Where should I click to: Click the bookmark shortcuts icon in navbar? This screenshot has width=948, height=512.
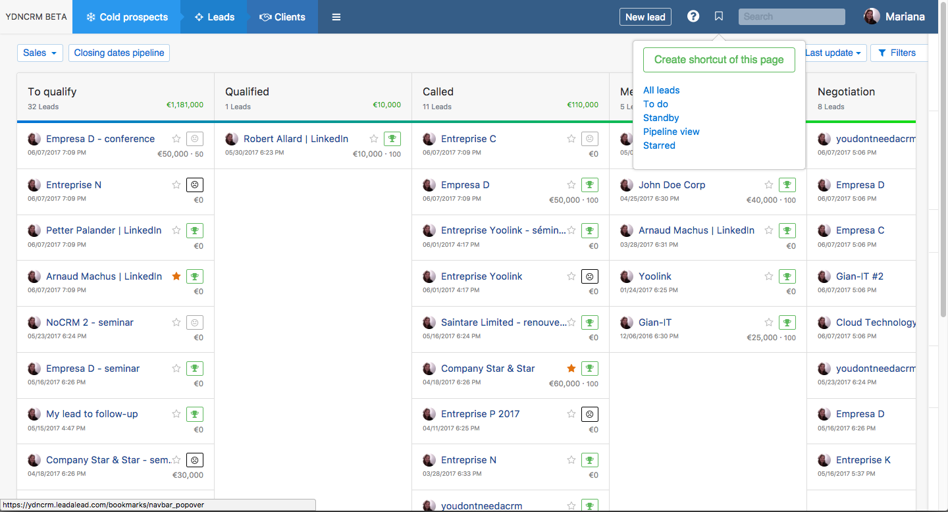point(719,16)
